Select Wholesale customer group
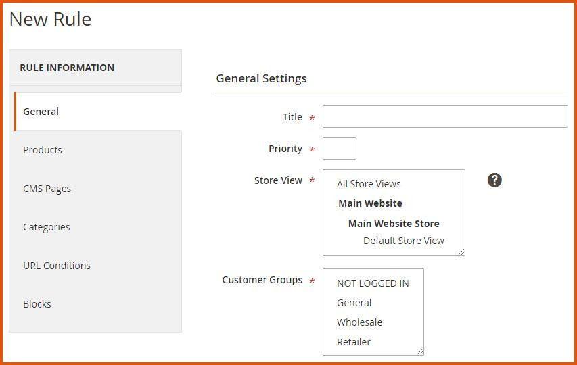Screen dimensions: 577x365 click(359, 322)
